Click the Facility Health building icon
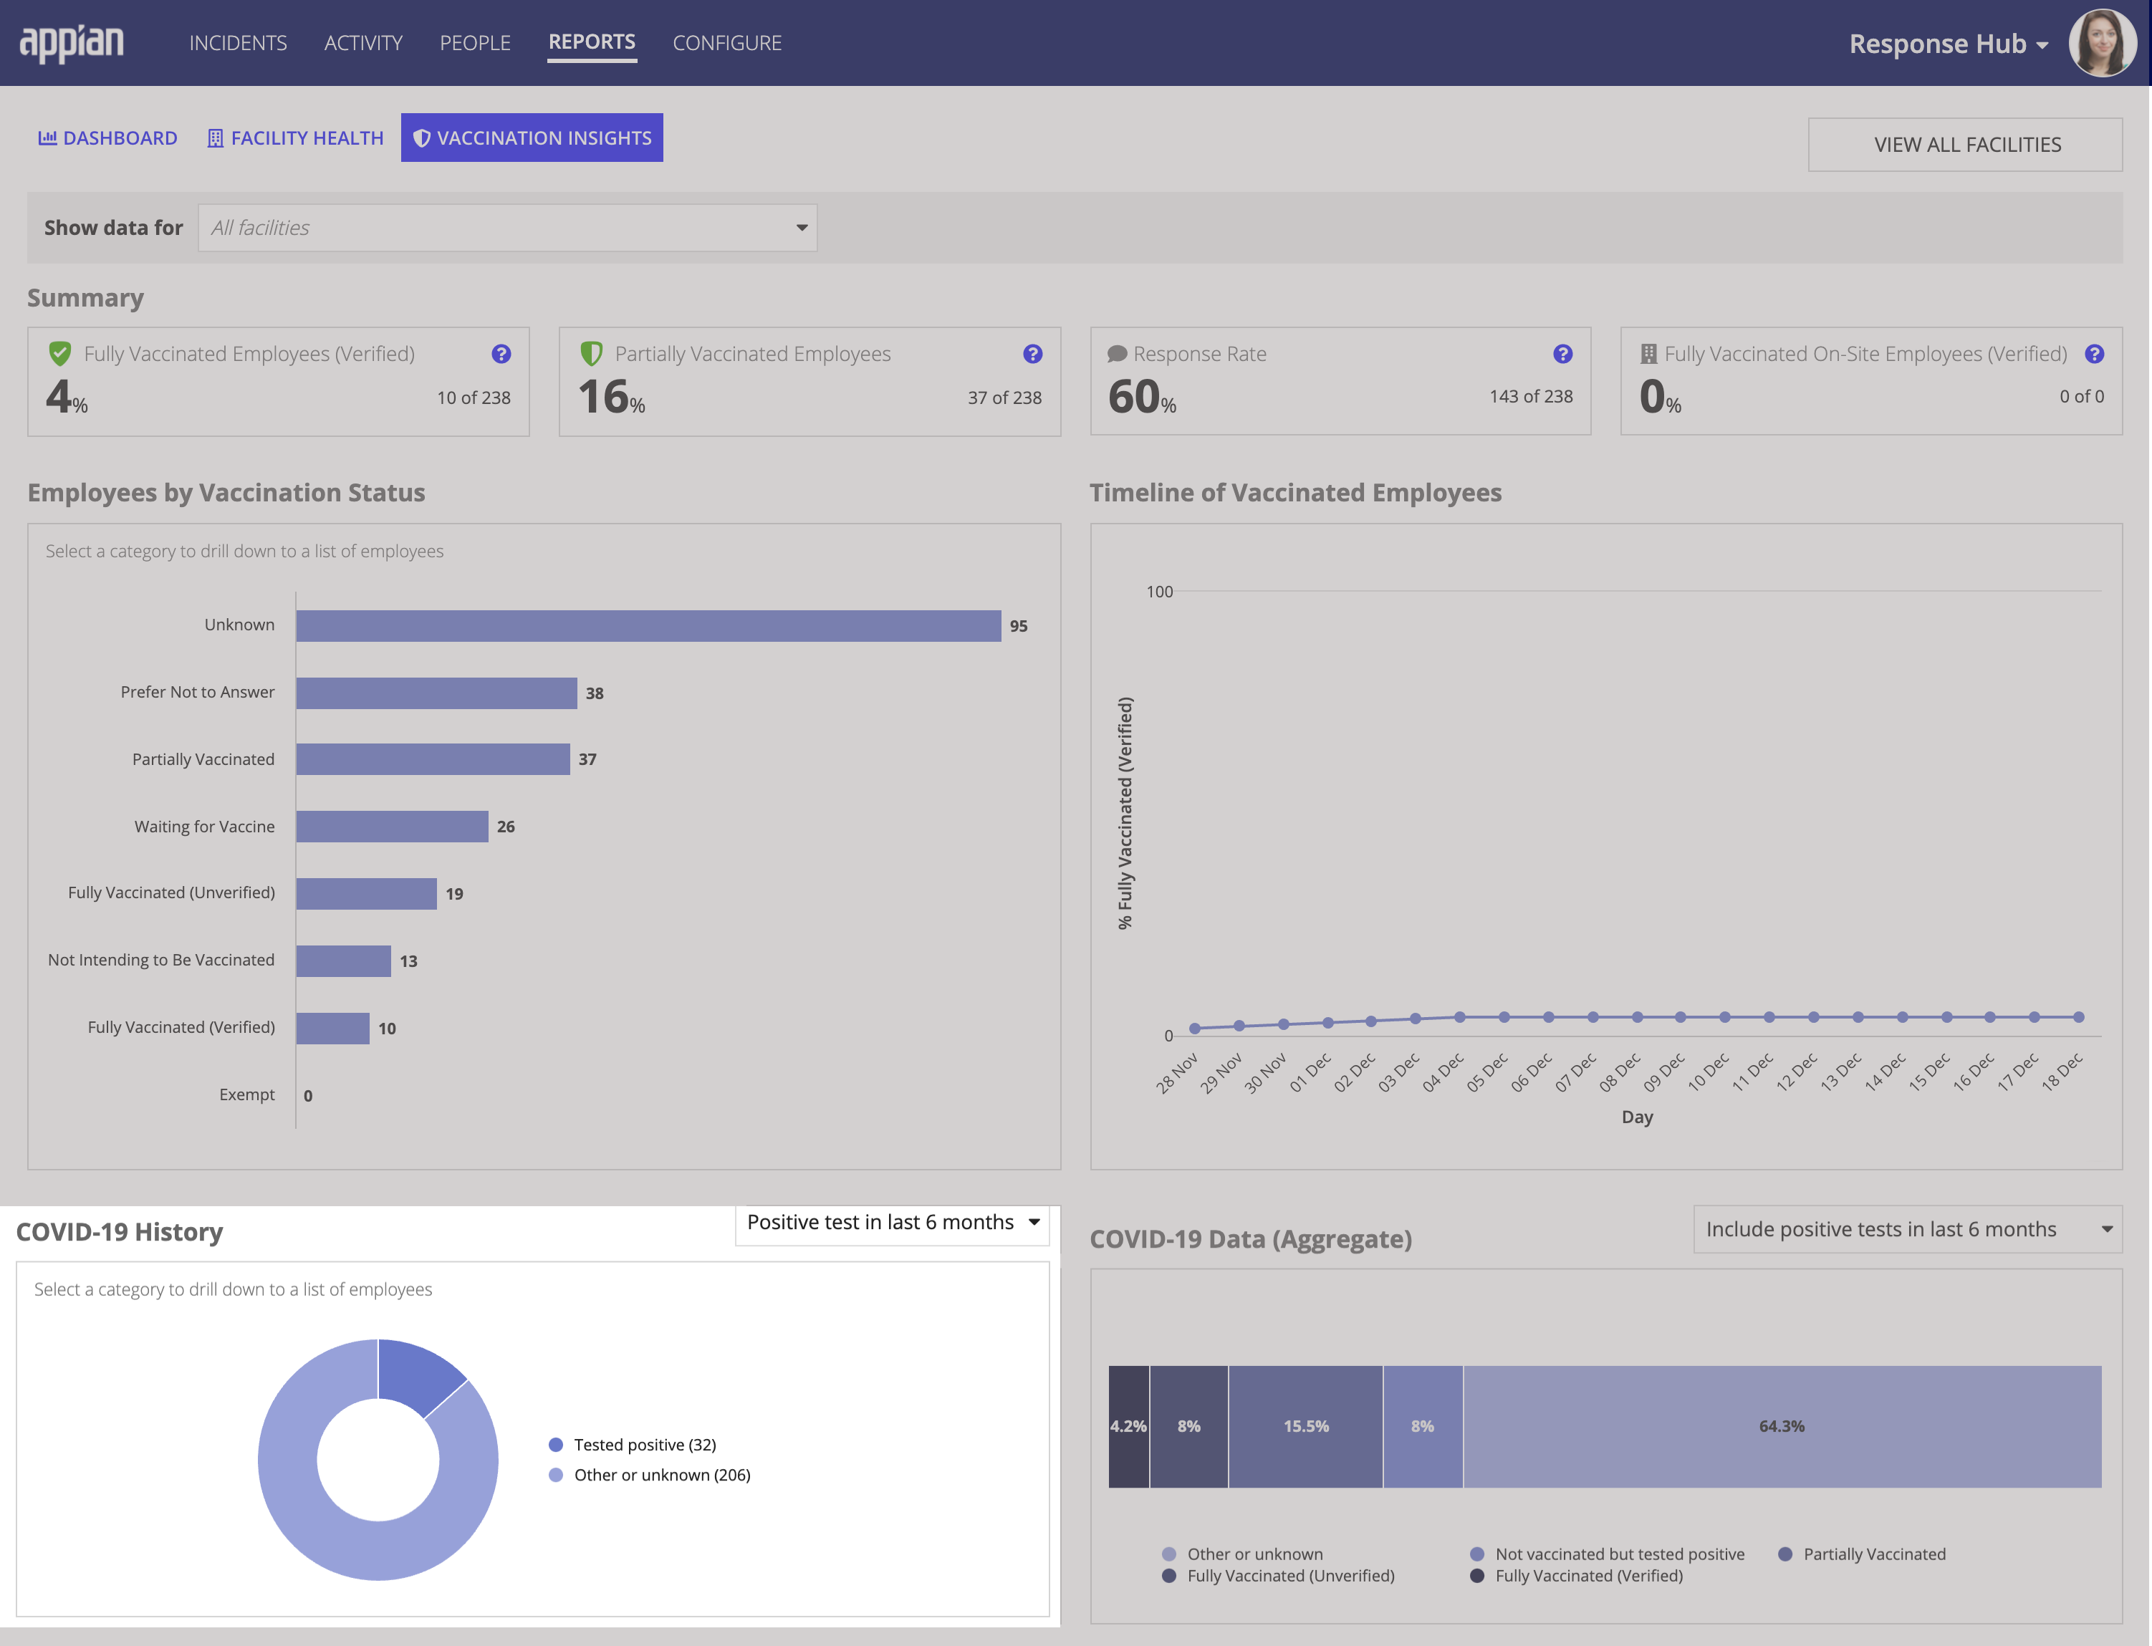 coord(216,138)
